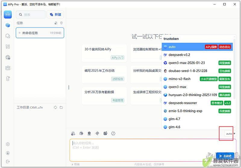Select deepseek-reasoner model
241x168 pixels.
point(197,103)
